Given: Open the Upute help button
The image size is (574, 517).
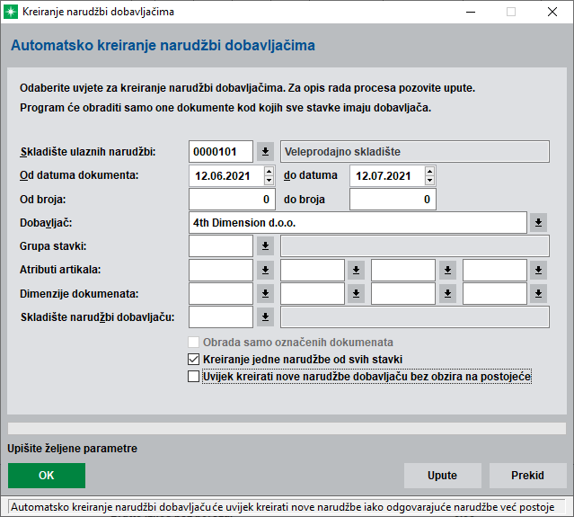Looking at the screenshot, I should [x=442, y=476].
